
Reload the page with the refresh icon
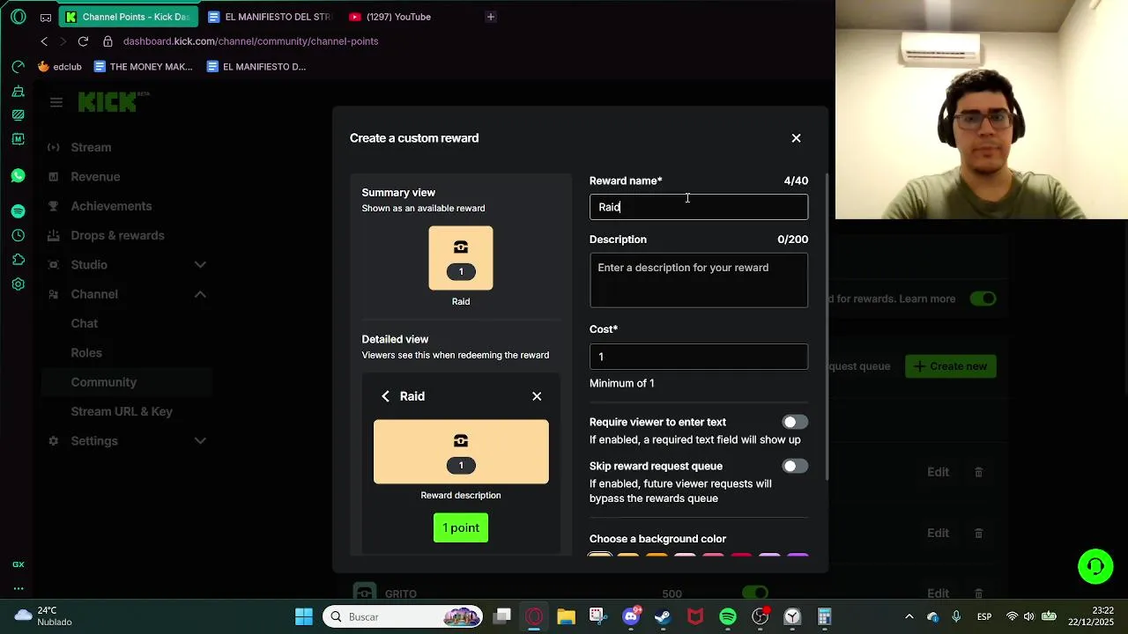coord(83,41)
